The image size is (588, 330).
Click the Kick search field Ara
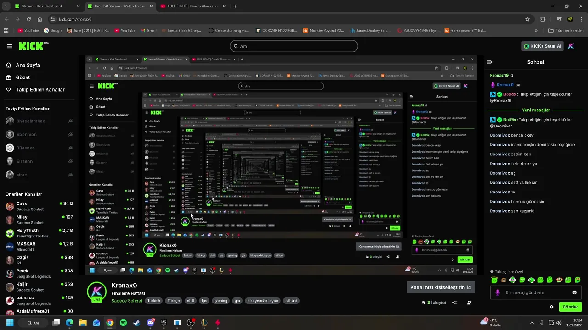[x=294, y=46]
